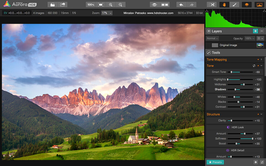Expand the Tone Mapping section
The height and width of the screenshot is (166, 266).
261,59
